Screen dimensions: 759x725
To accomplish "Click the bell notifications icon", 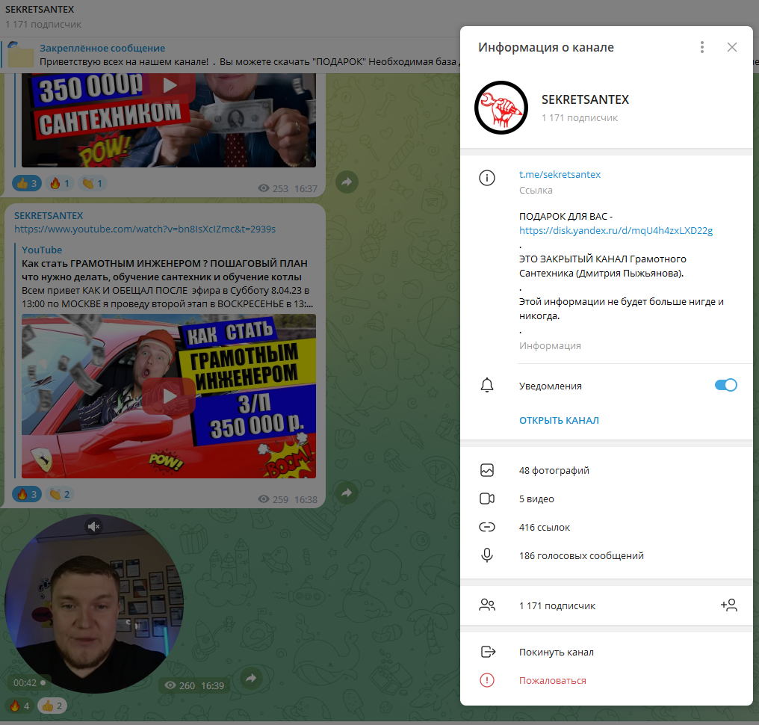I will click(487, 386).
